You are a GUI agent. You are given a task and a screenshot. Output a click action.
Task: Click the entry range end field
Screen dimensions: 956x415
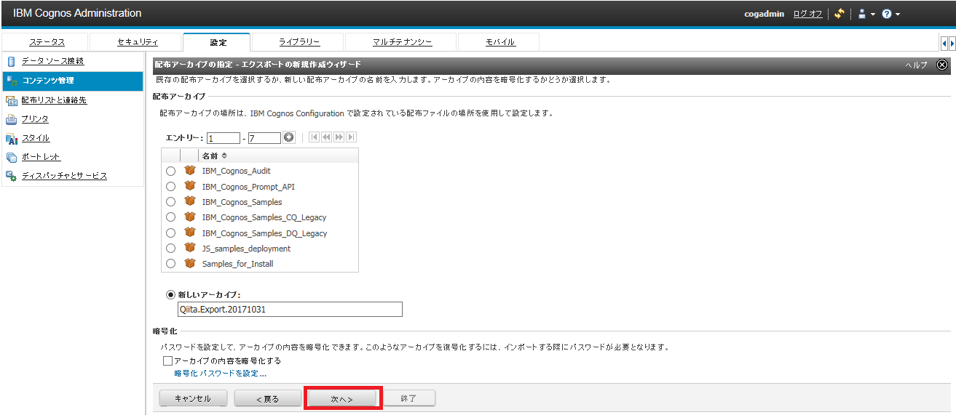264,137
